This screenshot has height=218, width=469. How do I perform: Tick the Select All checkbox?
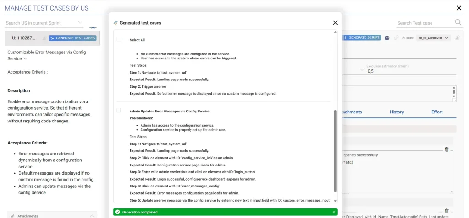click(x=119, y=39)
